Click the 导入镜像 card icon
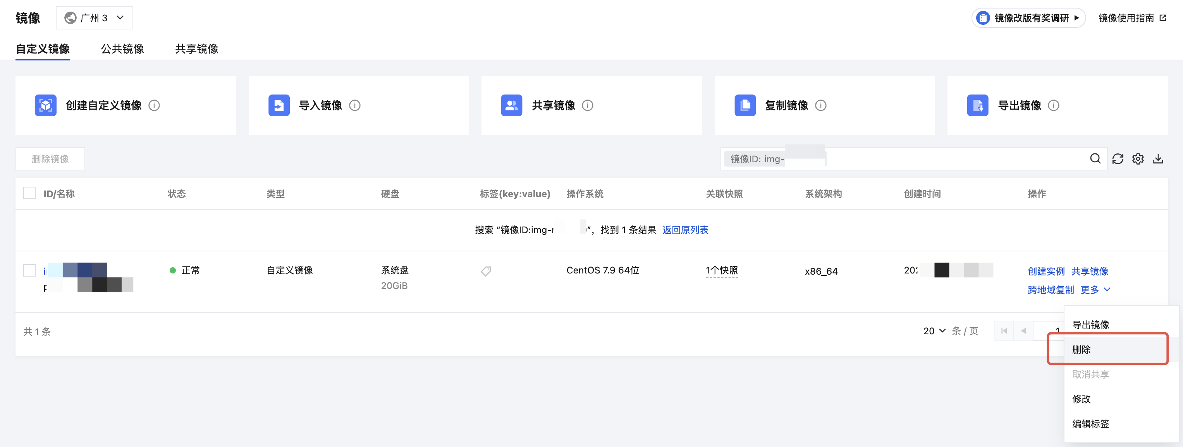The height and width of the screenshot is (447, 1183). (279, 105)
